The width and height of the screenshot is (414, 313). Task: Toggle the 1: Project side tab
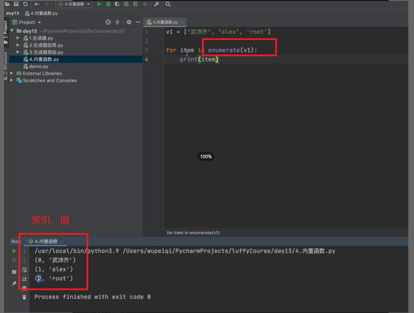click(6, 32)
